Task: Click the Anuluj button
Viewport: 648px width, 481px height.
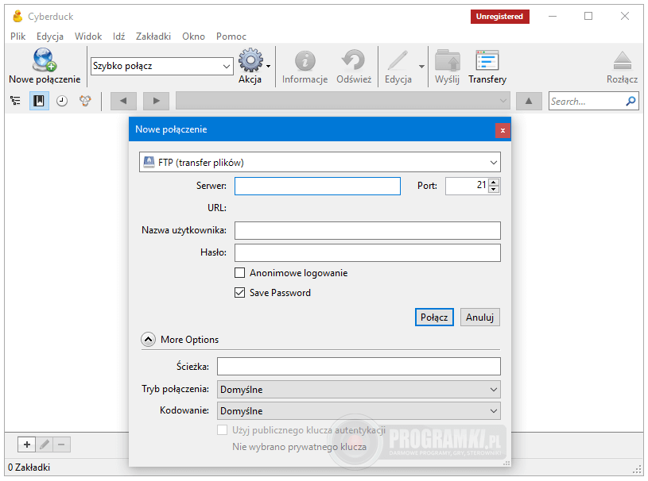Action: pyautogui.click(x=479, y=317)
